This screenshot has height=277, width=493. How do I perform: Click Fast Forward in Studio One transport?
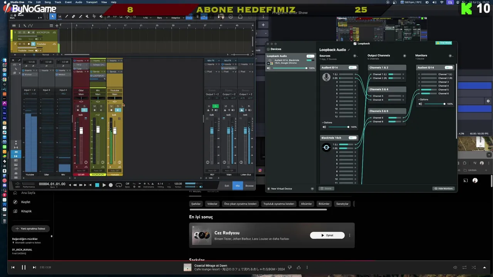(80, 185)
